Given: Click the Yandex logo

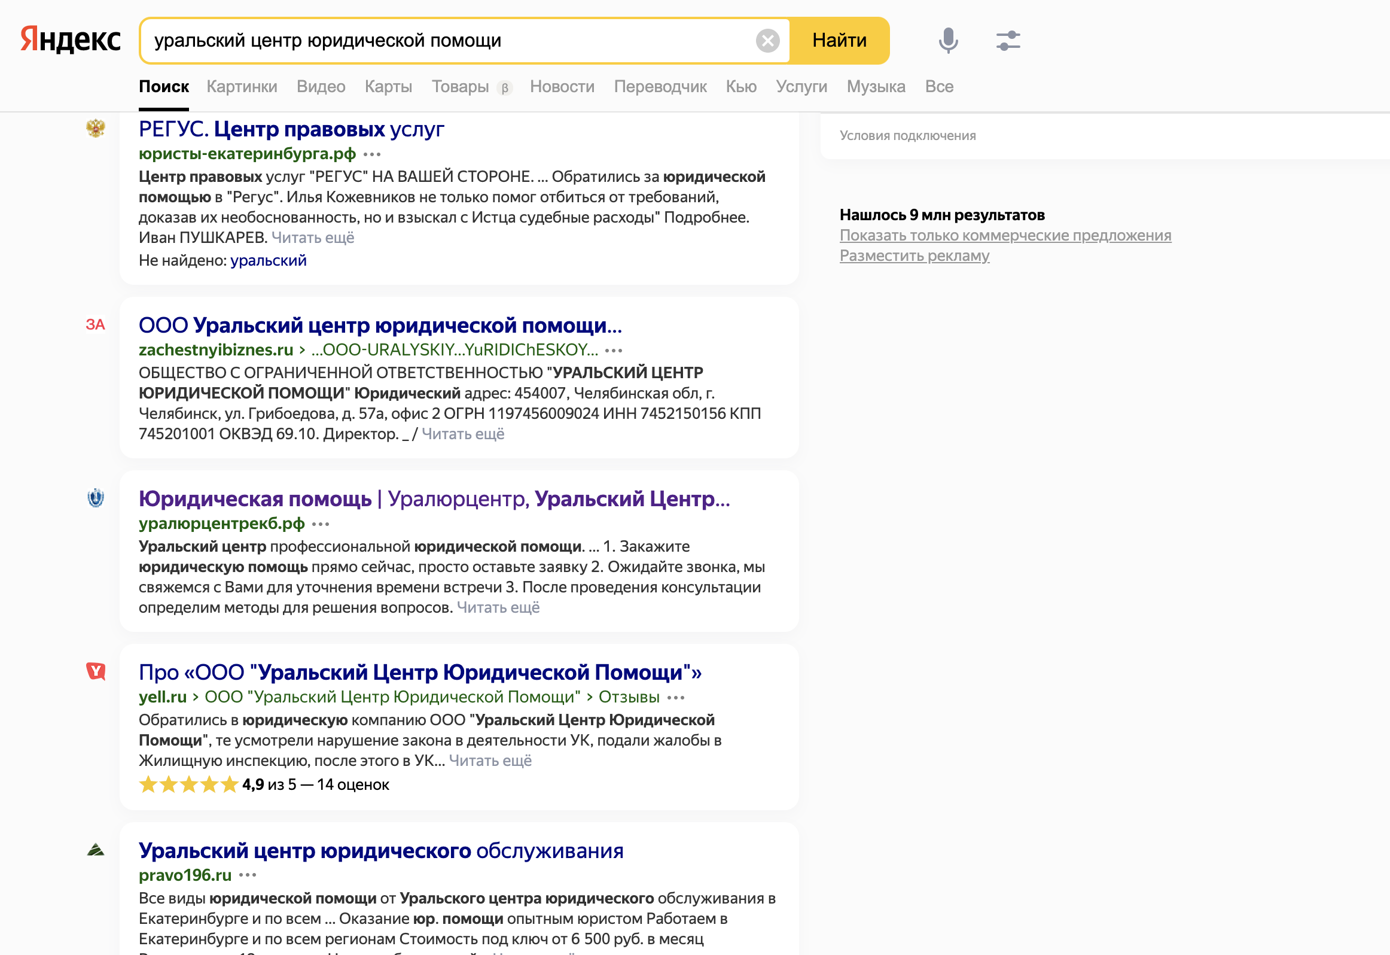Looking at the screenshot, I should (x=71, y=40).
